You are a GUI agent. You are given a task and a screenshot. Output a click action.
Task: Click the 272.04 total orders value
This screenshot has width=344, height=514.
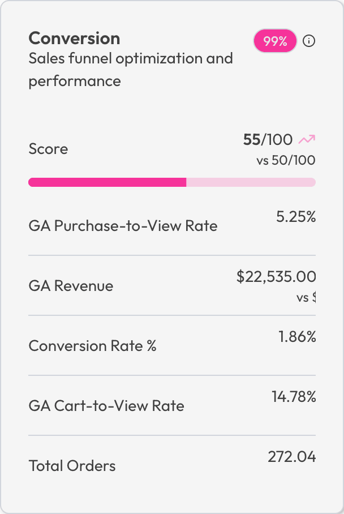tap(292, 456)
